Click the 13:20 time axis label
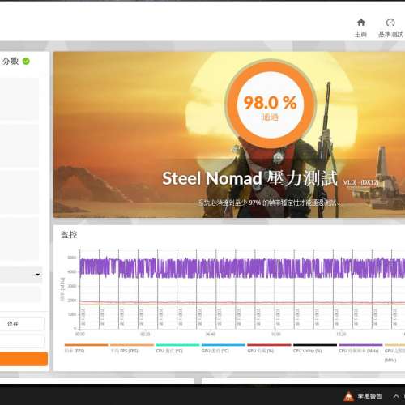Image resolution: width=405 pixels, height=405 pixels. [x=341, y=335]
